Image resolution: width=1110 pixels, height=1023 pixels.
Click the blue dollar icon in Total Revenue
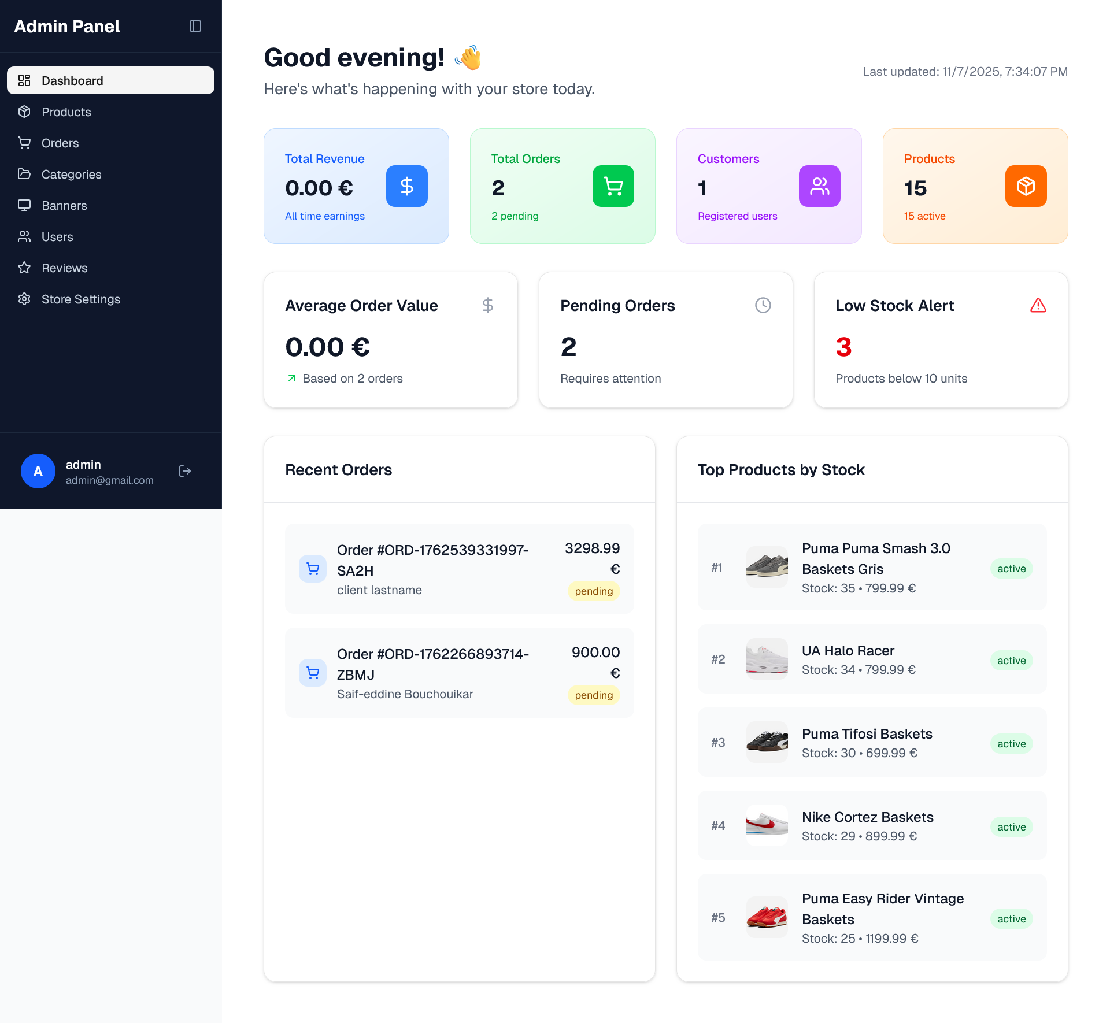407,186
